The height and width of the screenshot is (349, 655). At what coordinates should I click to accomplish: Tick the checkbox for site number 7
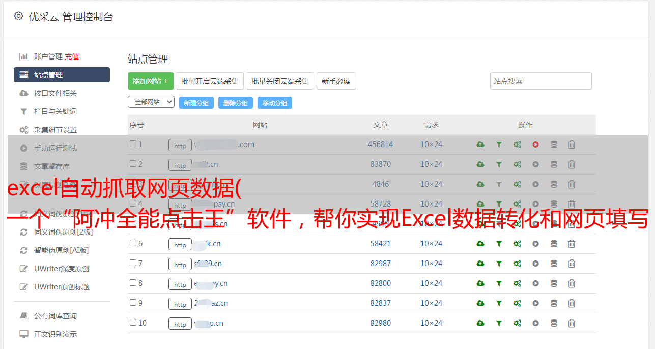point(133,263)
